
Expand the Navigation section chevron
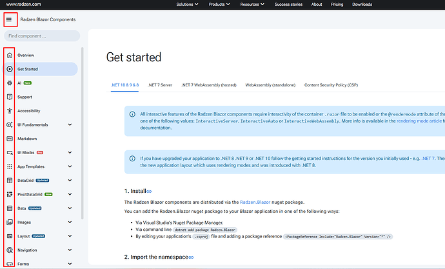[x=70, y=250]
